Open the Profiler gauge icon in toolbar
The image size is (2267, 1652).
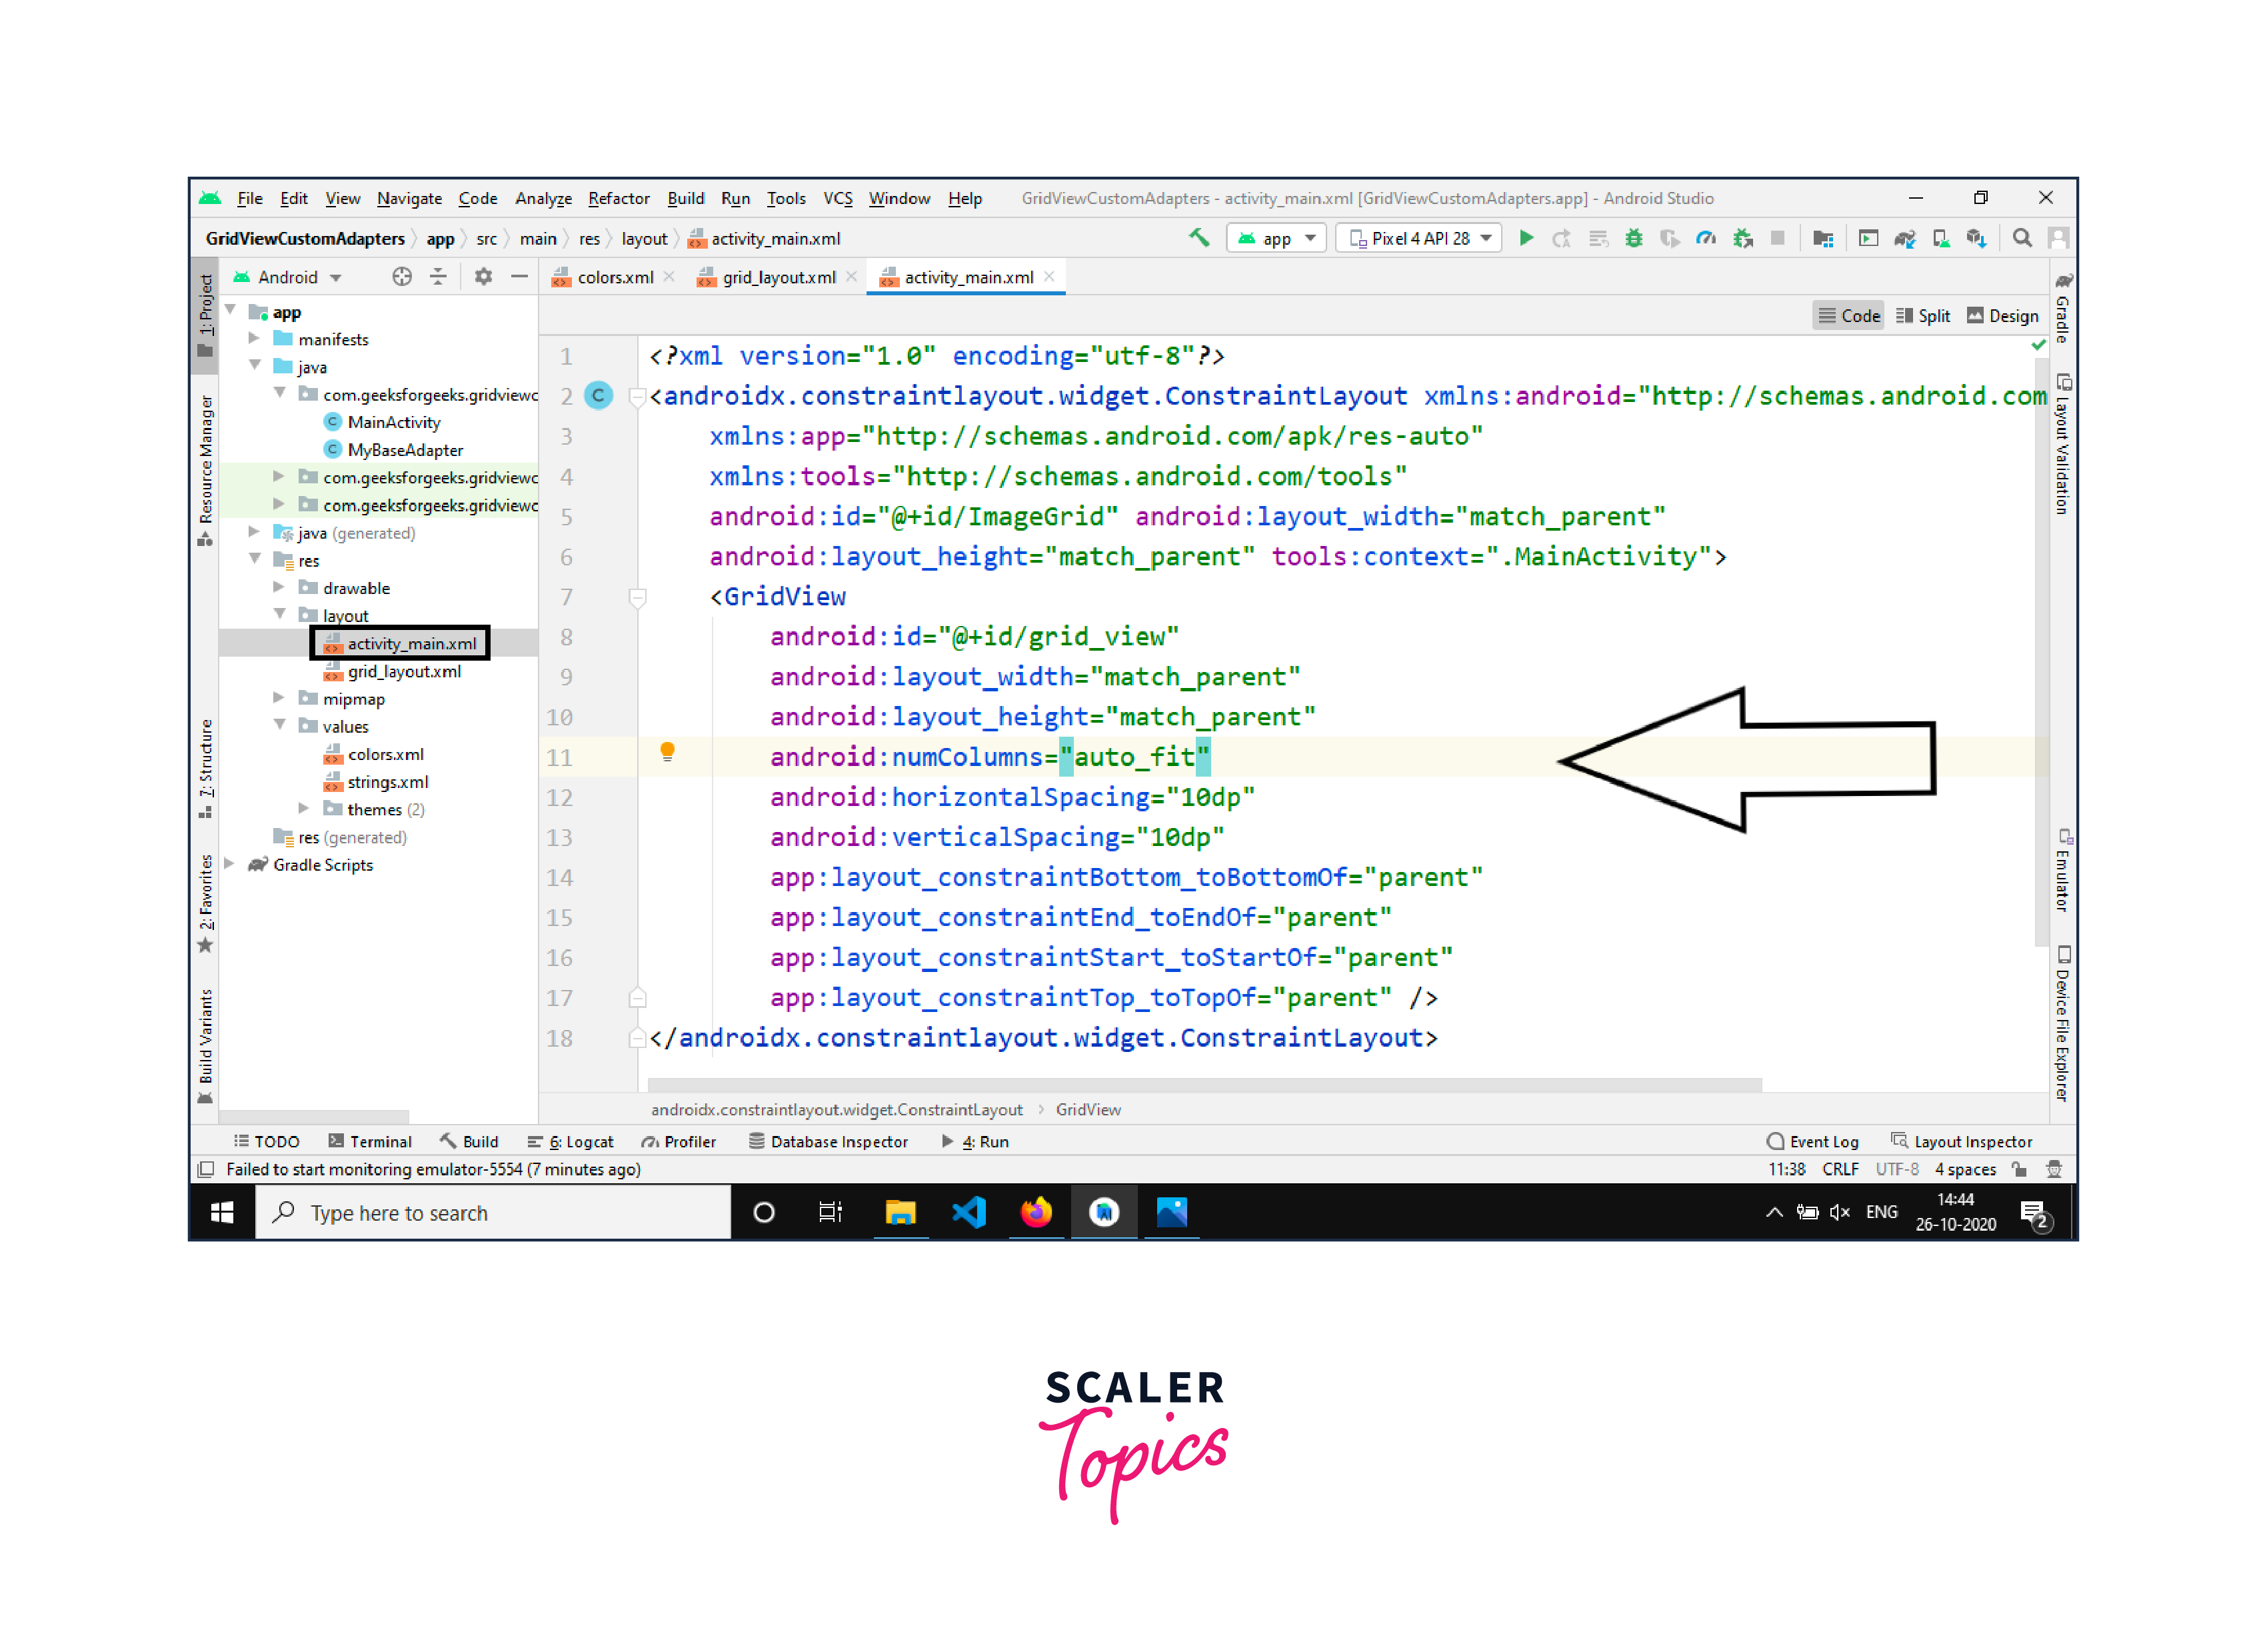[x=1706, y=238]
